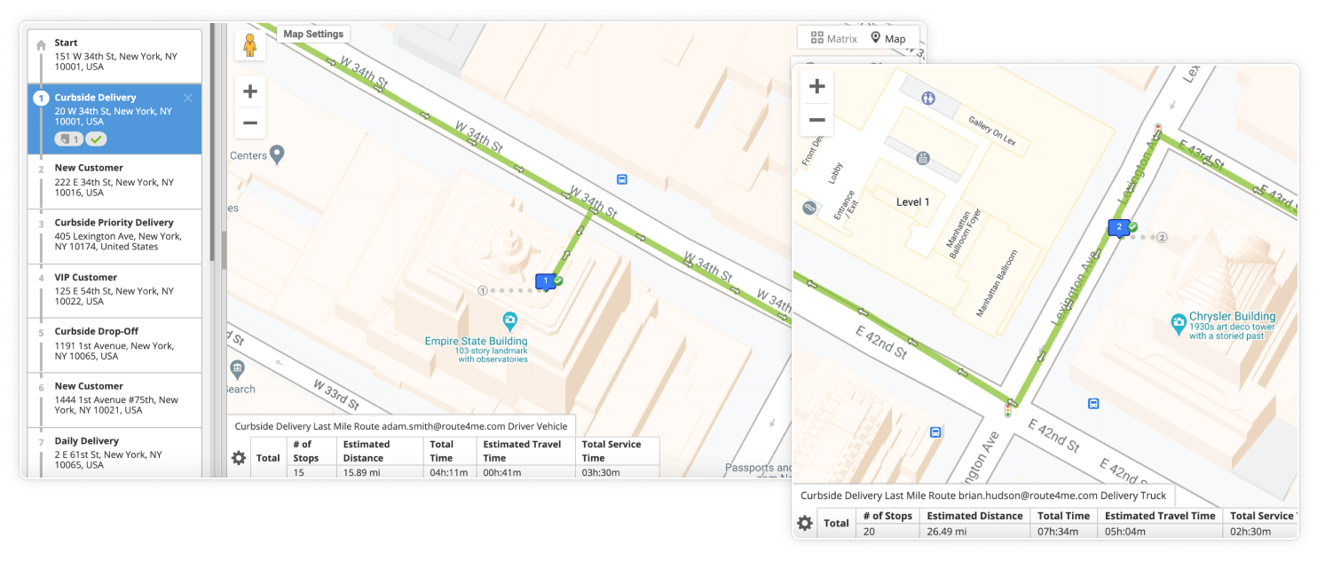Expand the dotted stop sequence next to marker 2
The height and width of the screenshot is (577, 1317).
coord(1143,237)
